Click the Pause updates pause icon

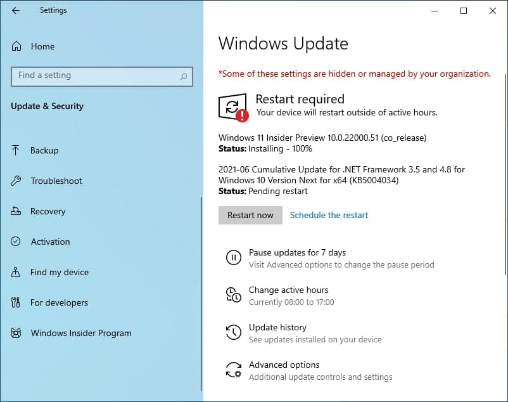pyautogui.click(x=234, y=257)
